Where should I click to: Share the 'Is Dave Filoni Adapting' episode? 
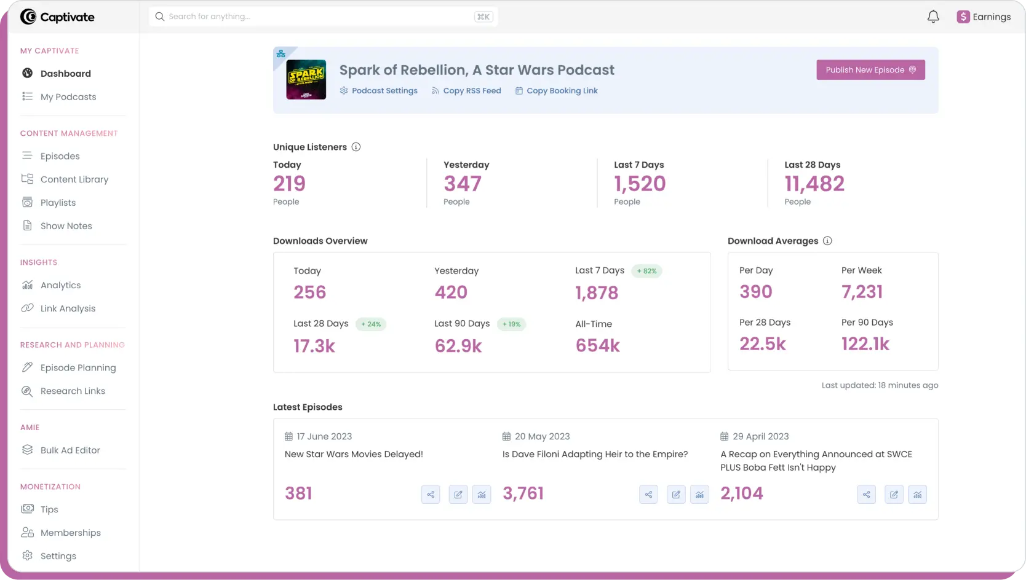point(648,494)
